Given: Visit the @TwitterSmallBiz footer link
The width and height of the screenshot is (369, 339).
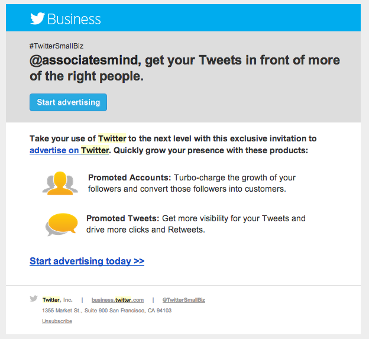Looking at the screenshot, I should [x=184, y=300].
